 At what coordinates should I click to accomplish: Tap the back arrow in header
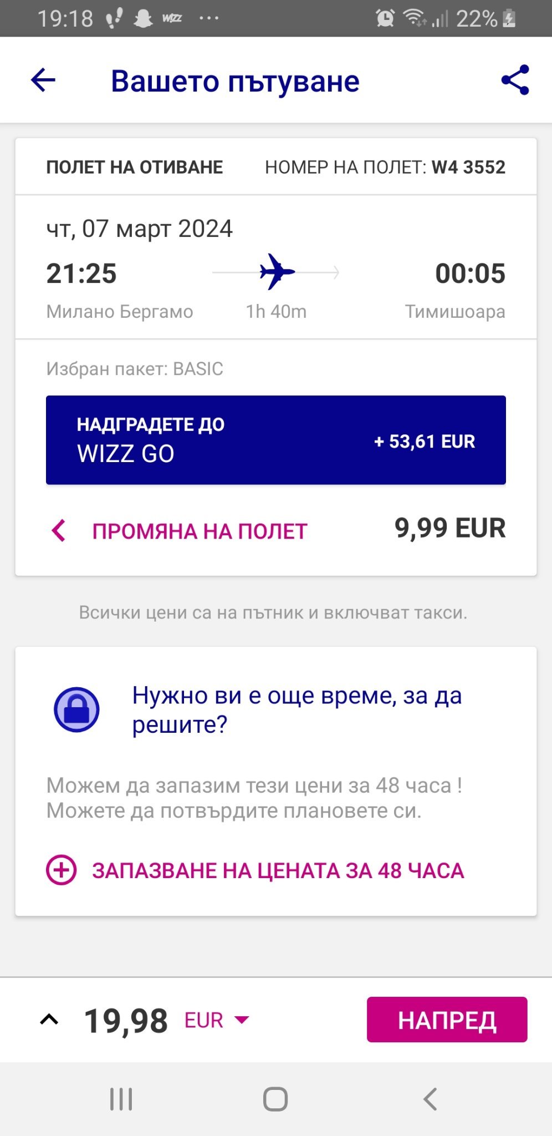click(43, 80)
